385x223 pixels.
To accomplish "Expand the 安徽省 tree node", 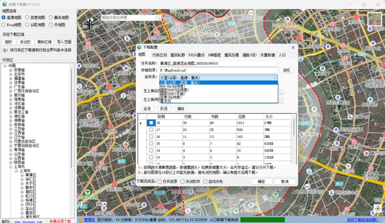I will [x=11, y=70].
